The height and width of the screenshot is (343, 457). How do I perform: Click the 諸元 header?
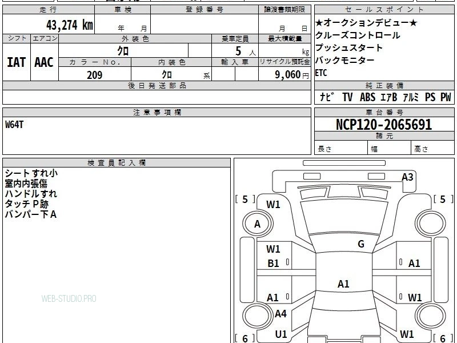tap(384, 136)
